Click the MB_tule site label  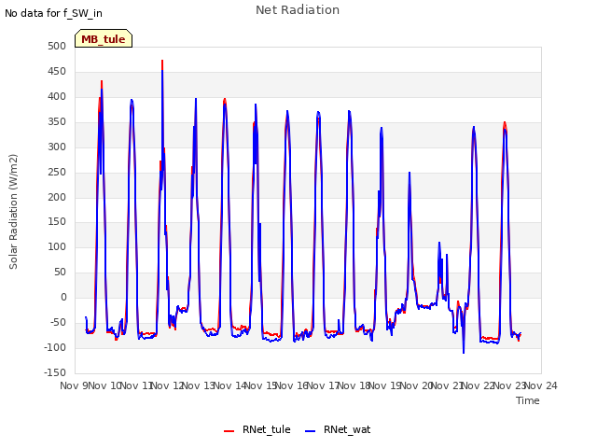(x=104, y=39)
